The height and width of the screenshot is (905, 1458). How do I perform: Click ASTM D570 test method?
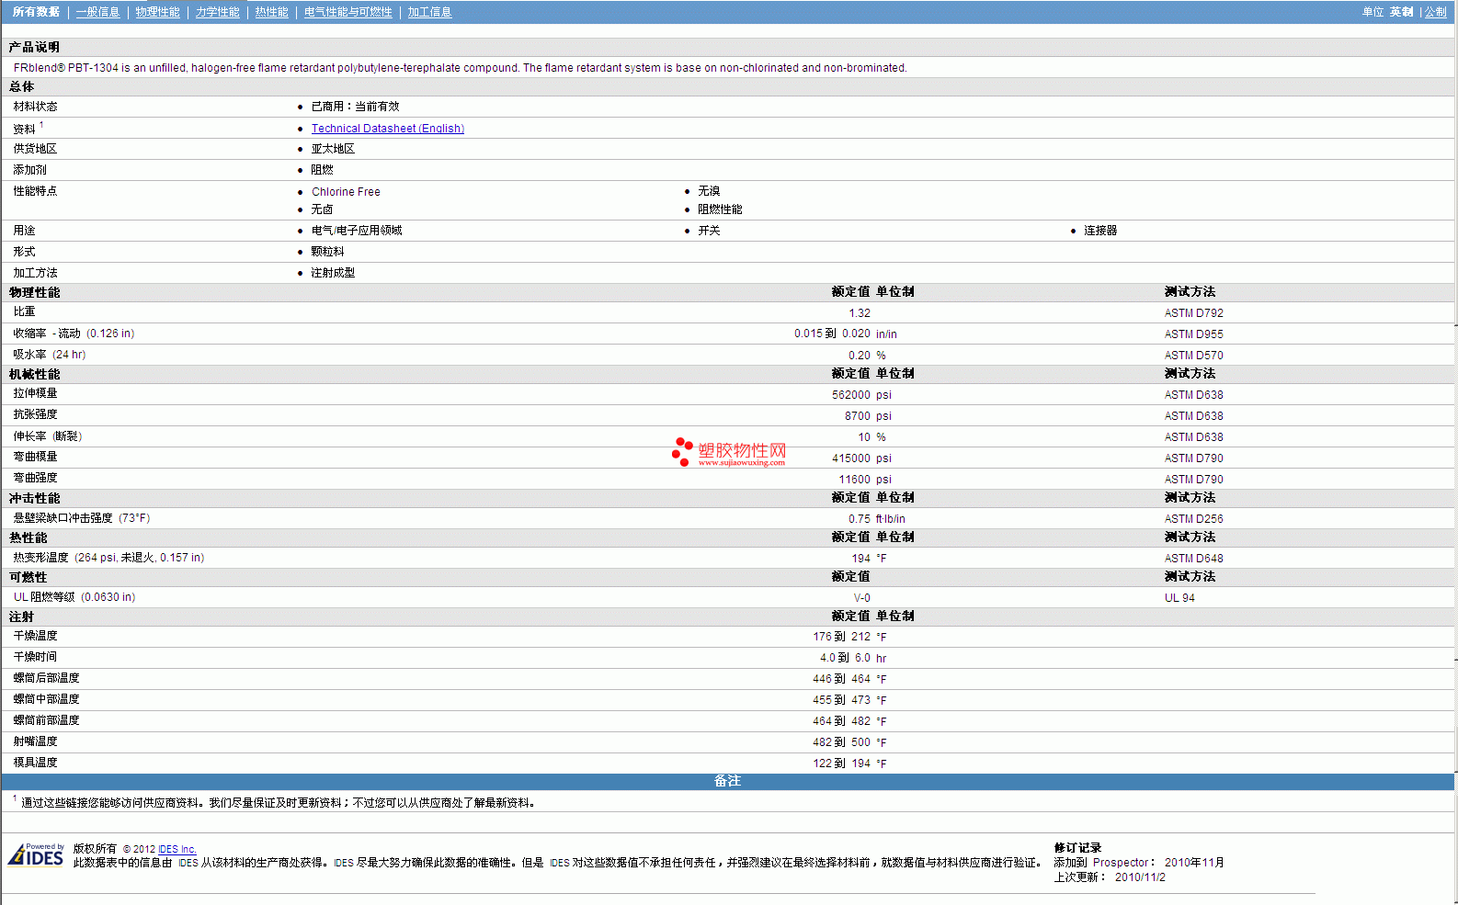click(1193, 356)
